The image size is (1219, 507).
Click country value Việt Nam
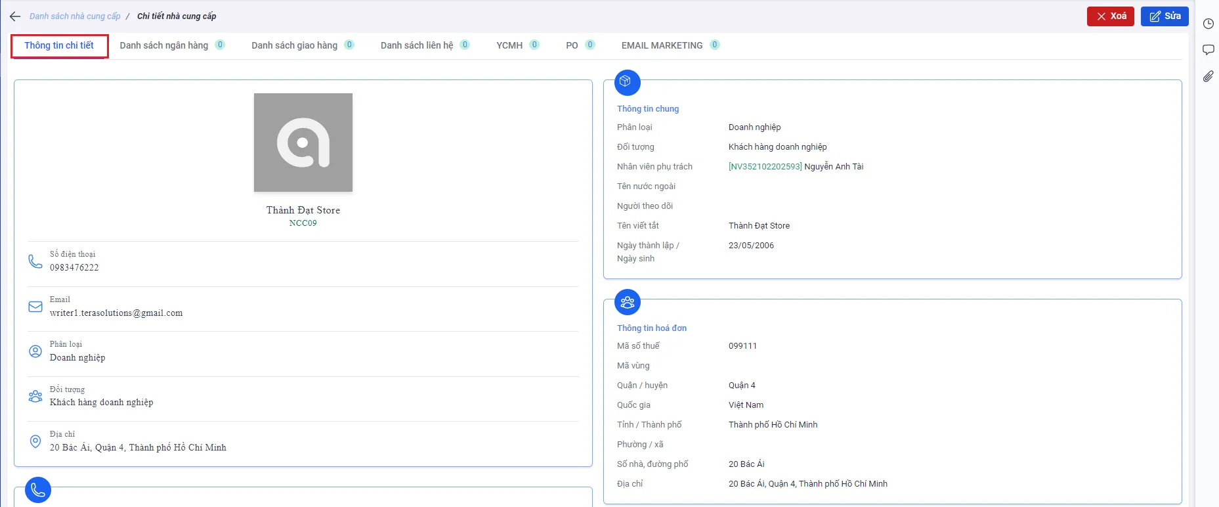pyautogui.click(x=746, y=405)
